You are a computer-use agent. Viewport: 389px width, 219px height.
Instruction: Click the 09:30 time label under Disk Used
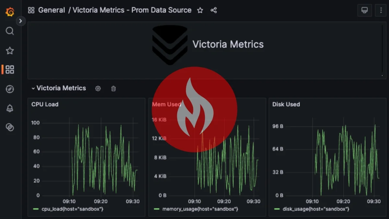(374, 201)
